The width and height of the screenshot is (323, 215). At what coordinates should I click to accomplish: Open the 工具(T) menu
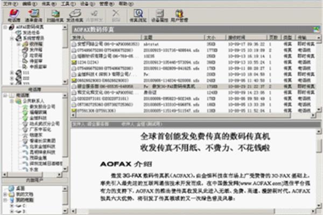coord(68,4)
